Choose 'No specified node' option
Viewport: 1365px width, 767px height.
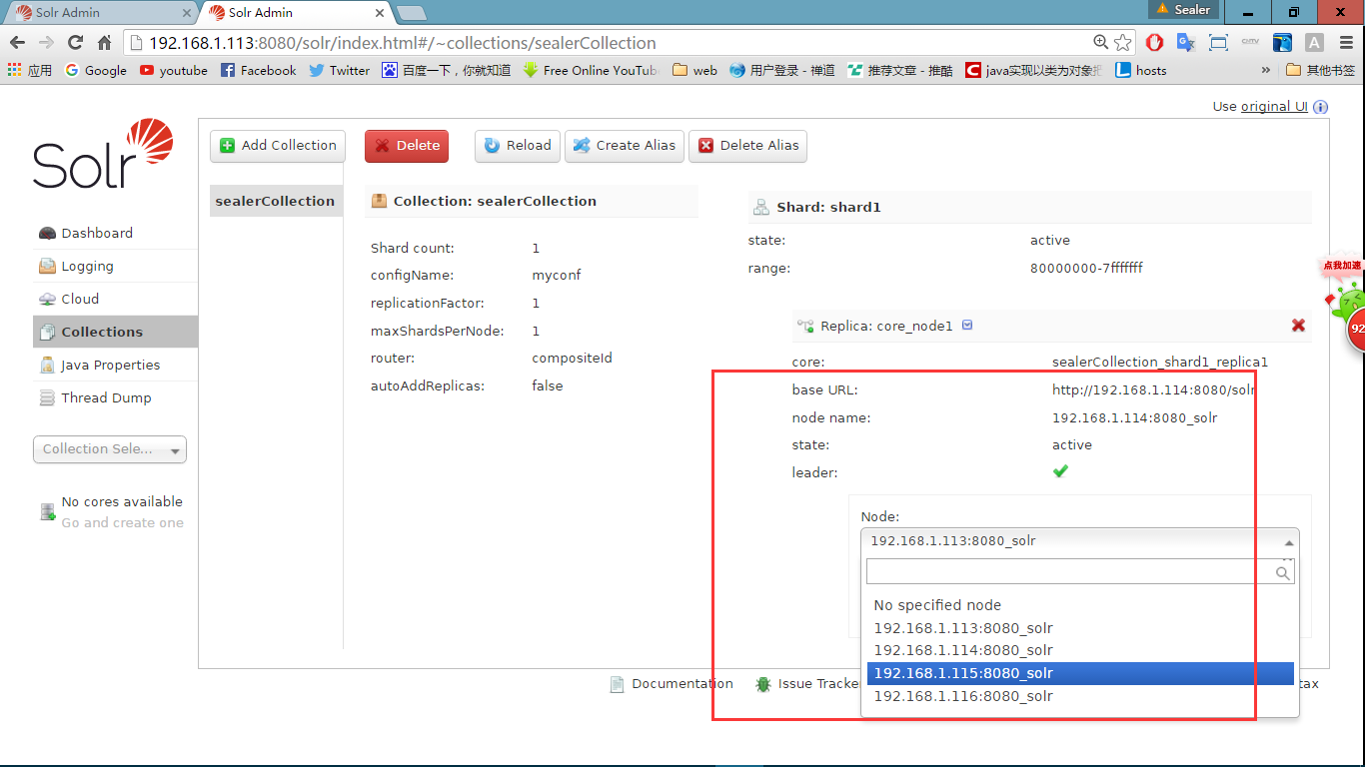pyautogui.click(x=1080, y=605)
